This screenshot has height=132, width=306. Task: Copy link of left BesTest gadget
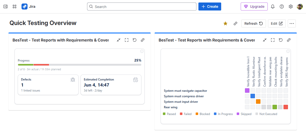tap(143, 40)
